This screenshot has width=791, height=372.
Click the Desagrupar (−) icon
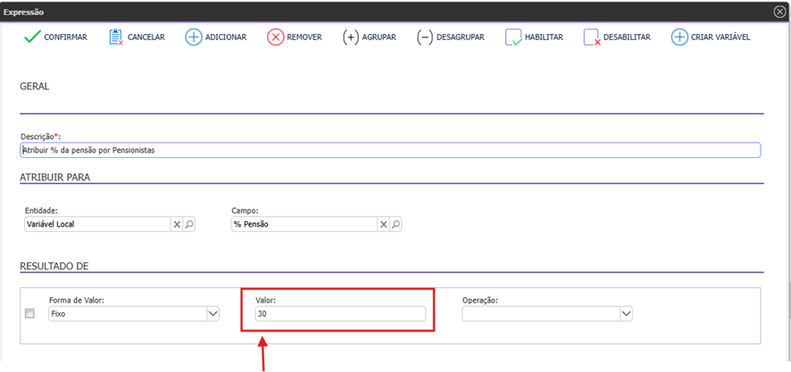pyautogui.click(x=425, y=37)
